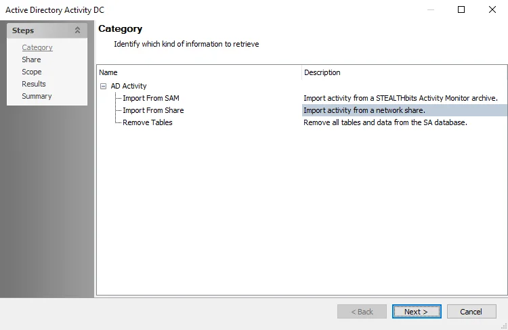Click 'Remove all tables and data' description
This screenshot has height=330, width=508.
(x=385, y=122)
